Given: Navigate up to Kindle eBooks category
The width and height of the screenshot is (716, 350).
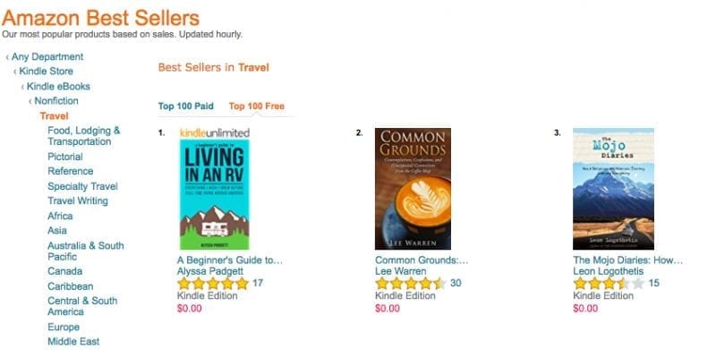Looking at the screenshot, I should click(58, 86).
